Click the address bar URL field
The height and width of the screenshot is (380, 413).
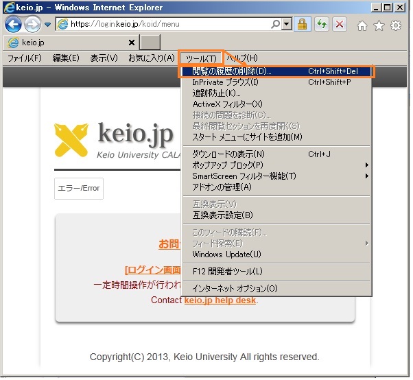172,25
